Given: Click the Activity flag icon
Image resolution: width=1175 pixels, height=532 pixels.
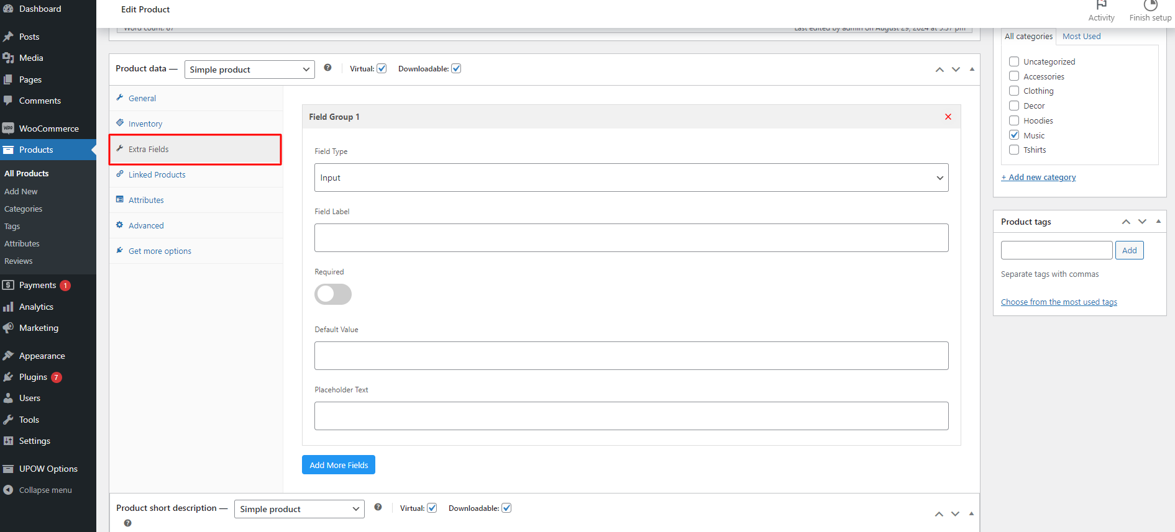Looking at the screenshot, I should 1102,5.
